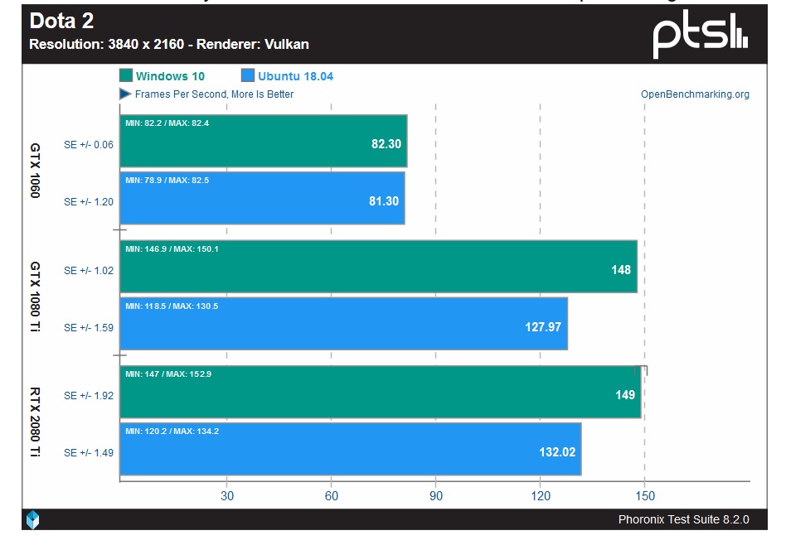This screenshot has height=545, width=786.
Task: Click the green bar showing 82.30
Action: pyautogui.click(x=263, y=142)
